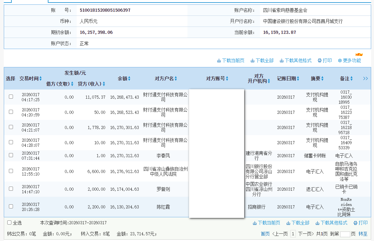
Task: Select the first 财付通支付科技有限公司 transaction checkbox
Action: (11, 97)
